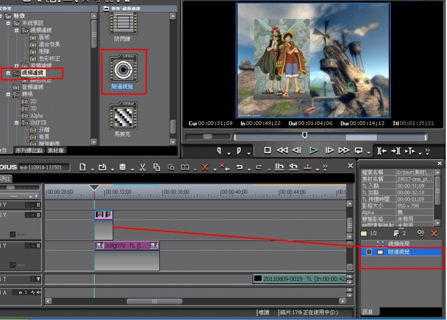Toggle the lock on the 1 V track
Image resolution: width=447 pixels, height=320 pixels.
coord(28,245)
